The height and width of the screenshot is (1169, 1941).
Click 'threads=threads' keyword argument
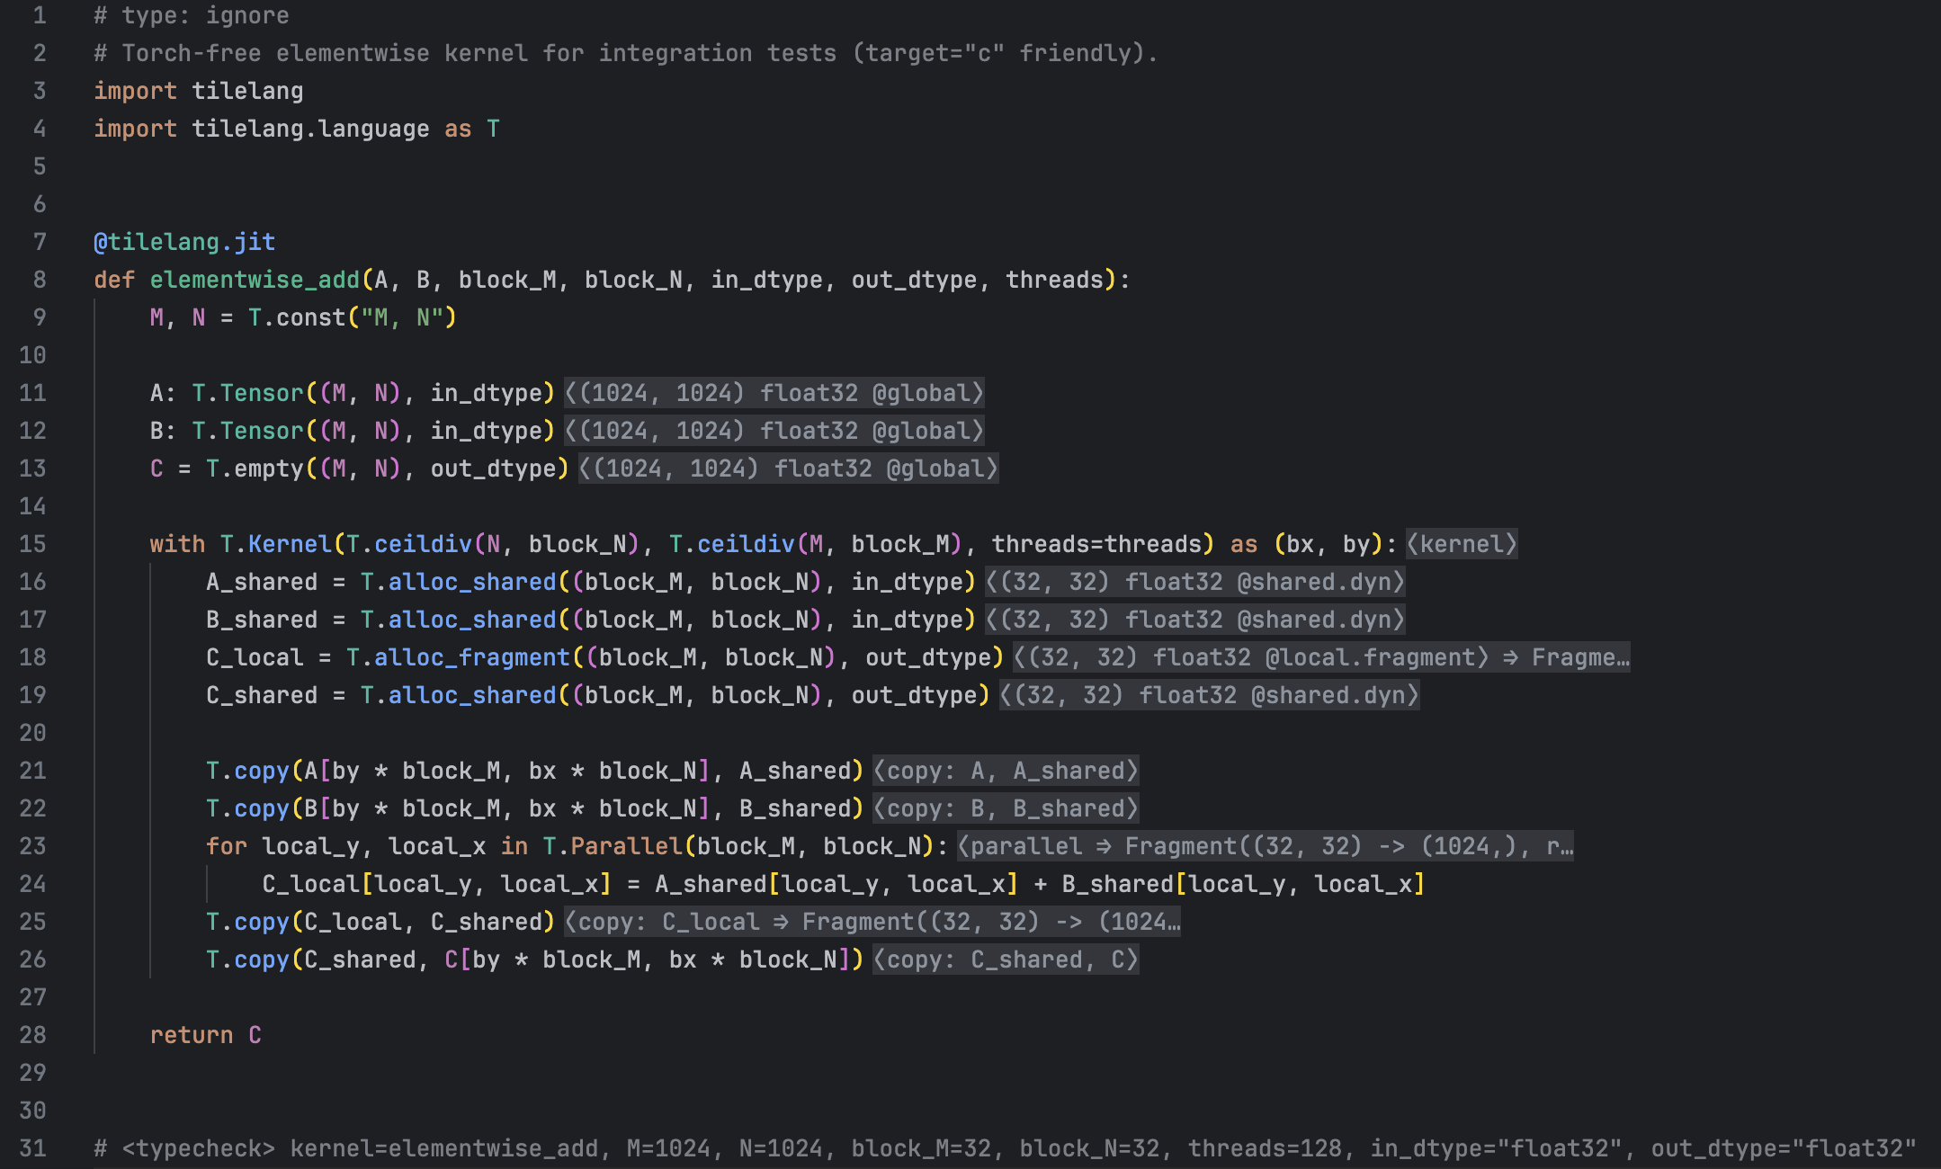pos(1096,544)
